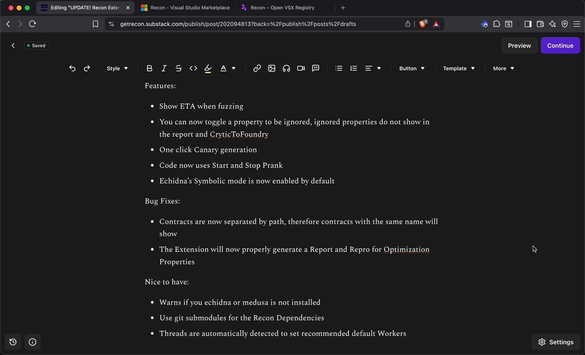Open the browser hamburger menu
The width and height of the screenshot is (585, 355).
577,24
